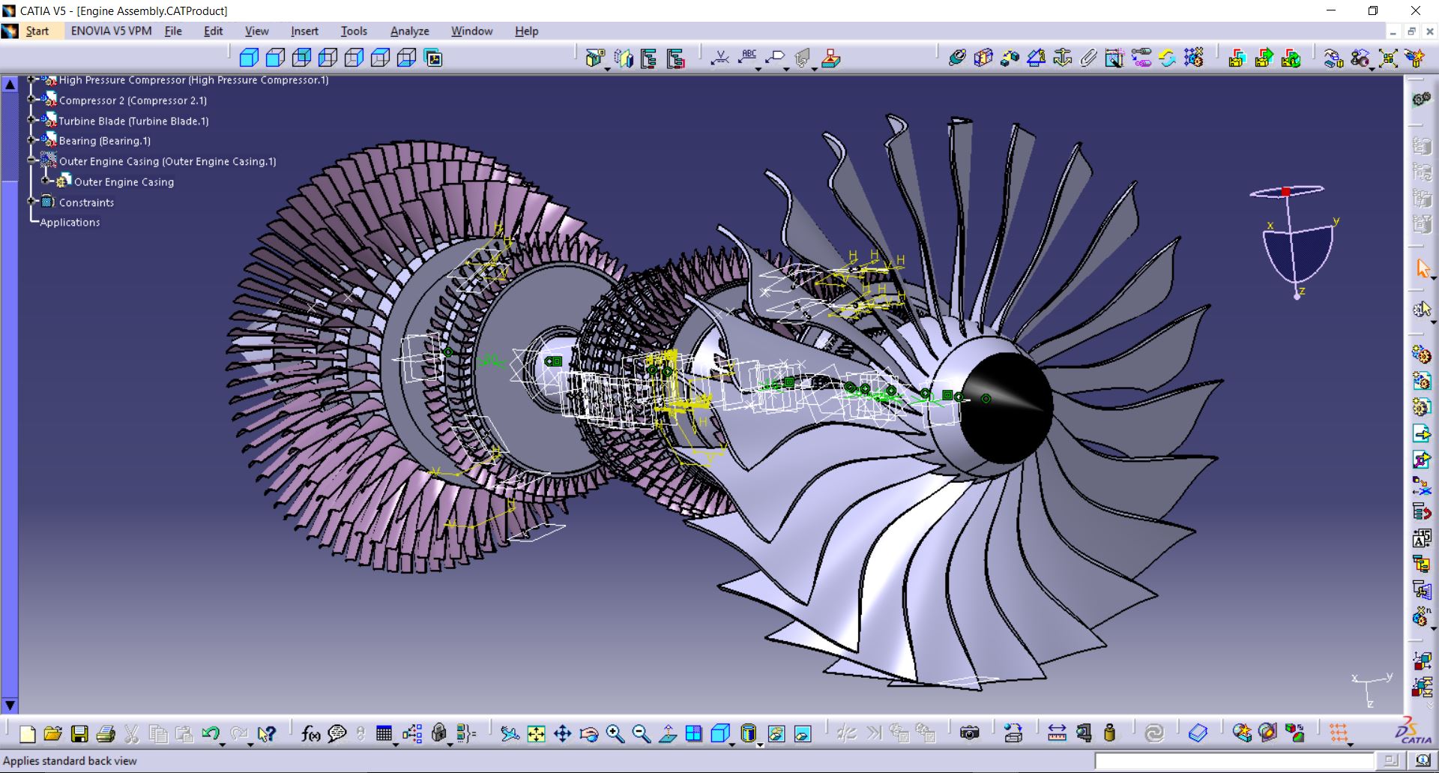1439x773 pixels.
Task: Open the Multi-View layout icon
Action: (694, 734)
